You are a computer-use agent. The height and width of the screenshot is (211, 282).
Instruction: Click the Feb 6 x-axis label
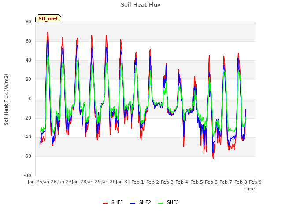[211, 182]
